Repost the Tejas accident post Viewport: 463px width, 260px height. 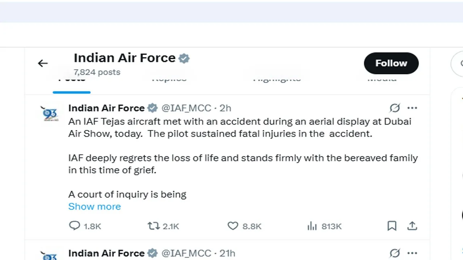coord(154,226)
